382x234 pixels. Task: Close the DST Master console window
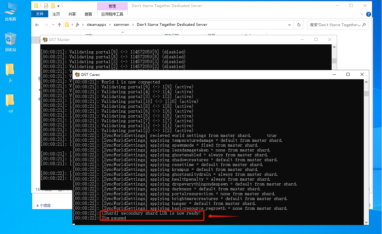point(330,39)
